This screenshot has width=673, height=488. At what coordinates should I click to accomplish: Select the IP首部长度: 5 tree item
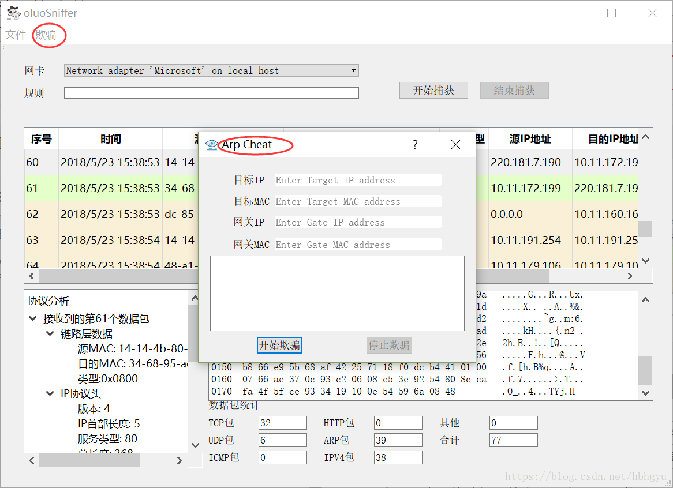[x=109, y=423]
